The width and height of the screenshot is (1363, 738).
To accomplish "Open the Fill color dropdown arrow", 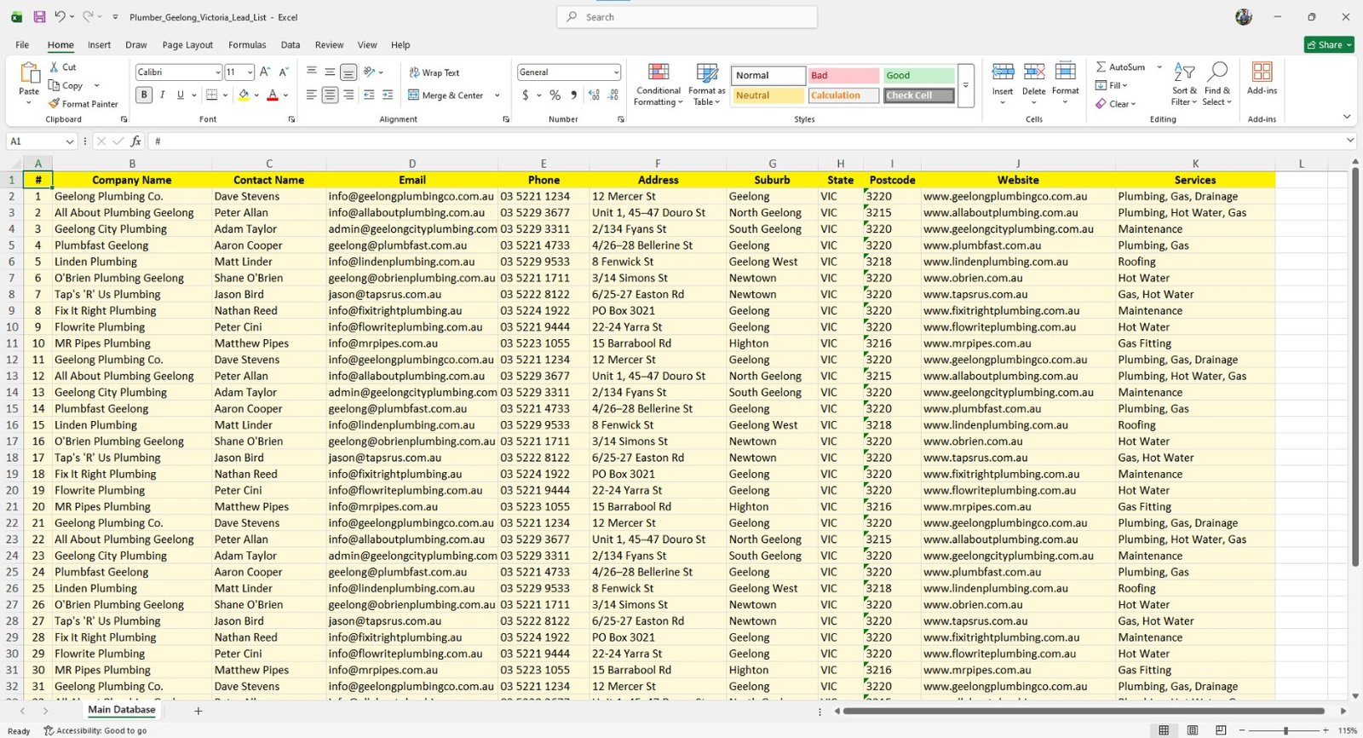I will point(256,95).
